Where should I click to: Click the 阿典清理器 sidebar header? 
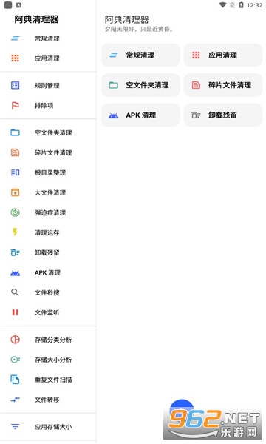[36, 19]
